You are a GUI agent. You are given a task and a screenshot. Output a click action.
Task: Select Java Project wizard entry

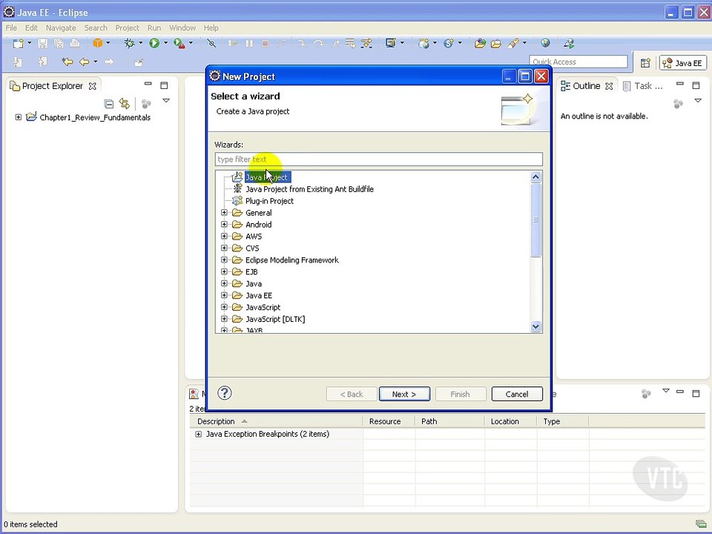[x=266, y=177]
